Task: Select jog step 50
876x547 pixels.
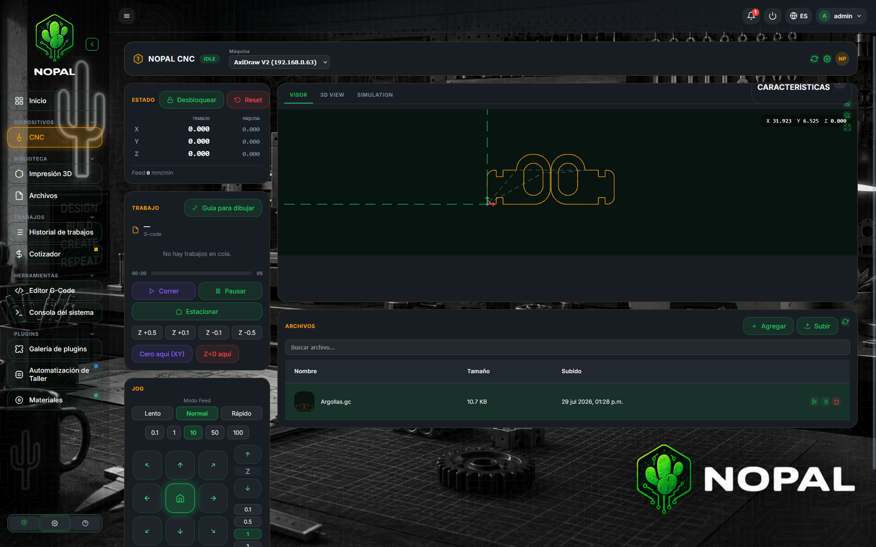Action: pos(215,432)
